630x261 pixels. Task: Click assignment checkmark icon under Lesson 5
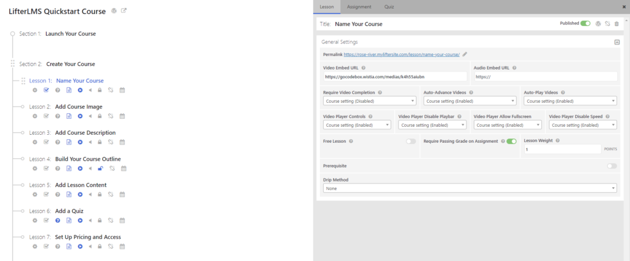click(46, 195)
